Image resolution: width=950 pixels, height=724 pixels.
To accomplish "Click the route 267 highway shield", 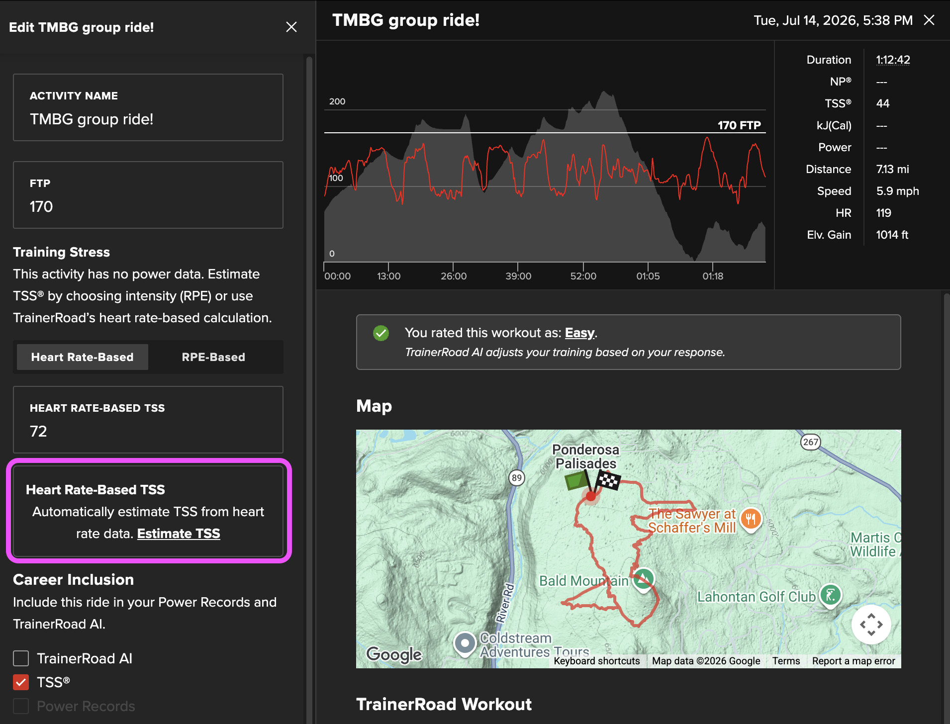I will [810, 442].
